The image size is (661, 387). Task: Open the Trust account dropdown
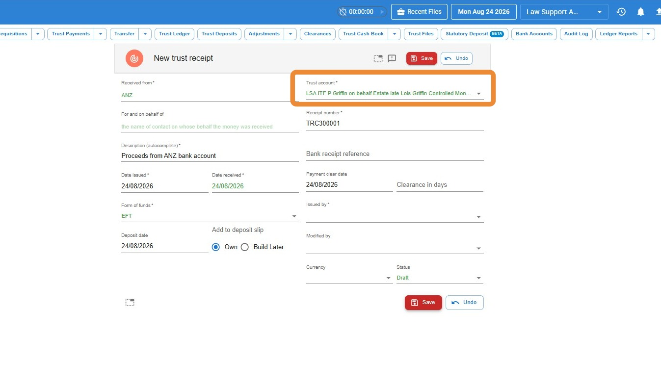coord(395,93)
